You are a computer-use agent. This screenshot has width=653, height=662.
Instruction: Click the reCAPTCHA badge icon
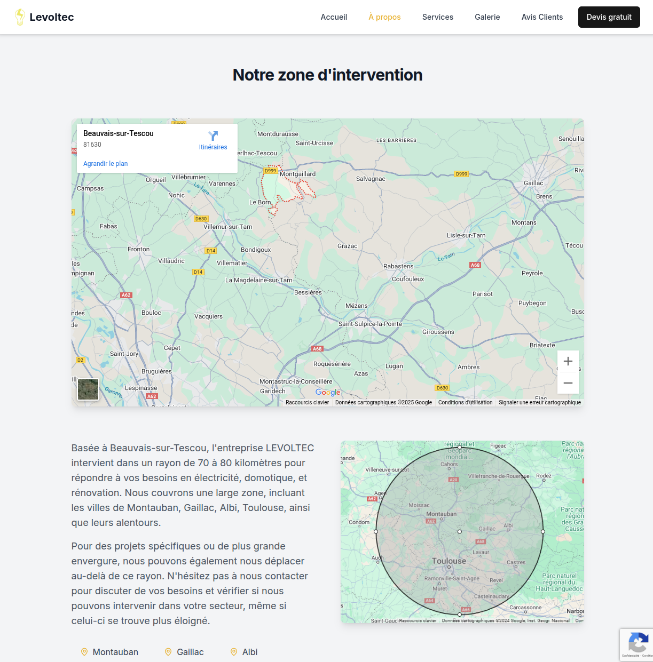pyautogui.click(x=638, y=642)
